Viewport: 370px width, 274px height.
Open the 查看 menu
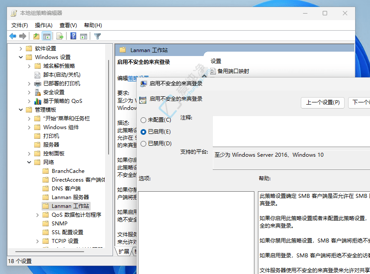pos(68,25)
